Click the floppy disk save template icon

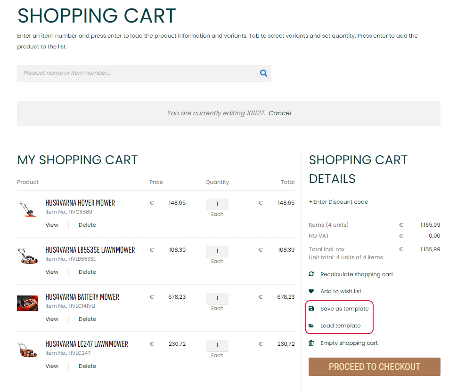click(x=311, y=308)
